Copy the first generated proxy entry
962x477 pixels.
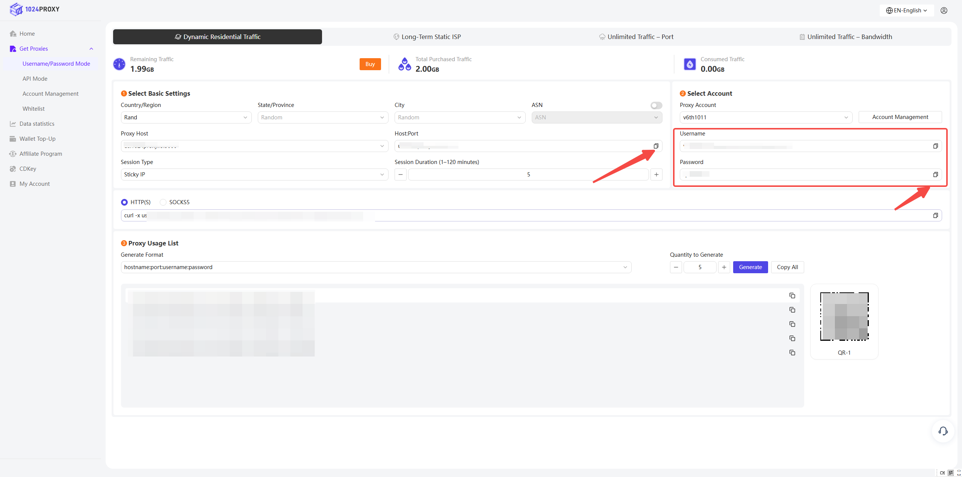point(792,296)
